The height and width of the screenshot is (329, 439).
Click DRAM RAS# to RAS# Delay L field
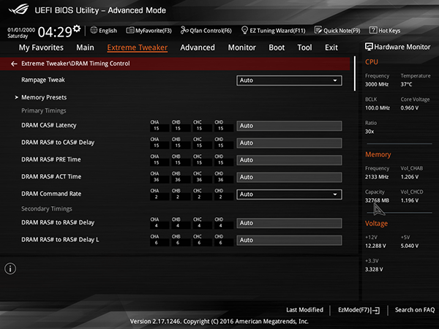pos(289,241)
